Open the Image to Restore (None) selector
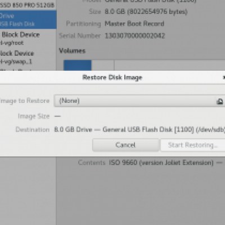Screen dimensions: 225x225 point(139,101)
